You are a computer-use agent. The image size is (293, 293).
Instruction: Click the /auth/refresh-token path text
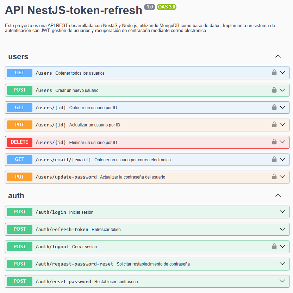click(62, 230)
